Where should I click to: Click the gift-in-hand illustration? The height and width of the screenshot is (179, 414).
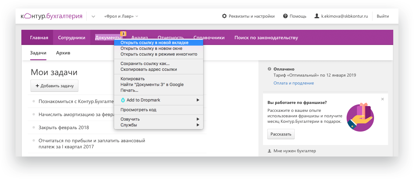pyautogui.click(x=360, y=117)
